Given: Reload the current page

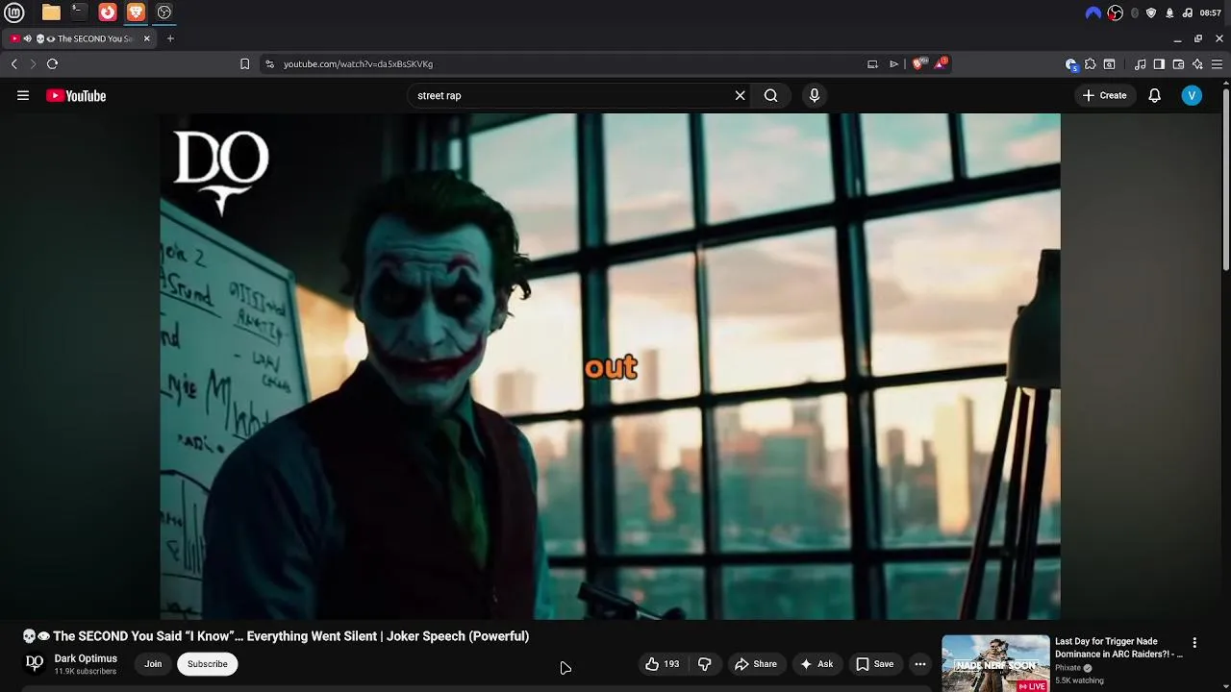Looking at the screenshot, I should (x=52, y=63).
